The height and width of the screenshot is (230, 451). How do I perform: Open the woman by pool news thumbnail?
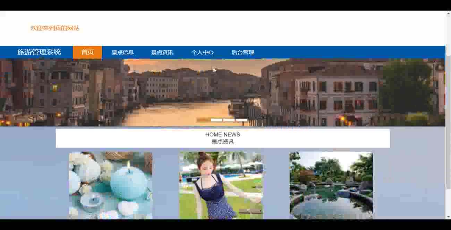221,185
